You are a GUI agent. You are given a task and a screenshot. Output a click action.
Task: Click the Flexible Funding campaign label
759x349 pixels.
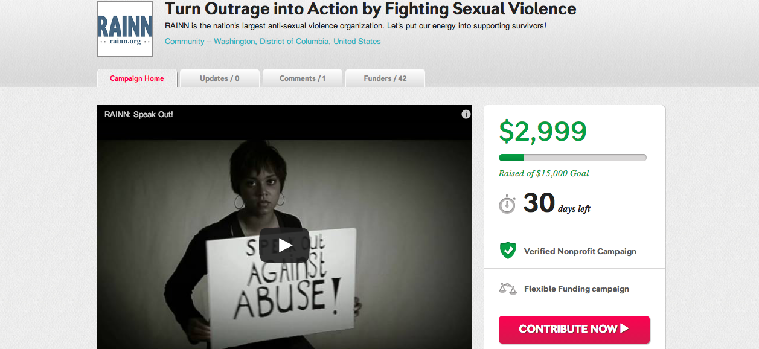(x=576, y=289)
